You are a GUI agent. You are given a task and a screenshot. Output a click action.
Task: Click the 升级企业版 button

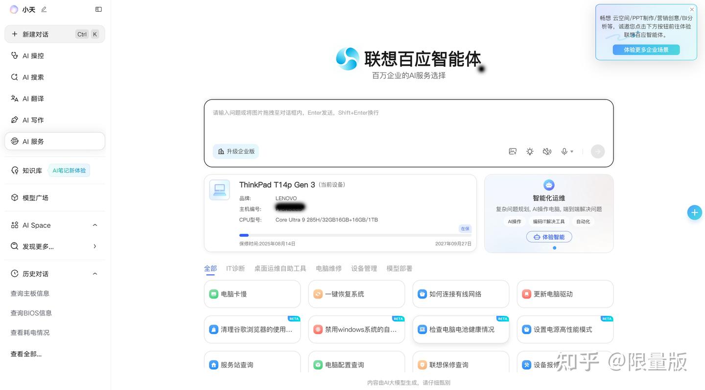tap(236, 151)
